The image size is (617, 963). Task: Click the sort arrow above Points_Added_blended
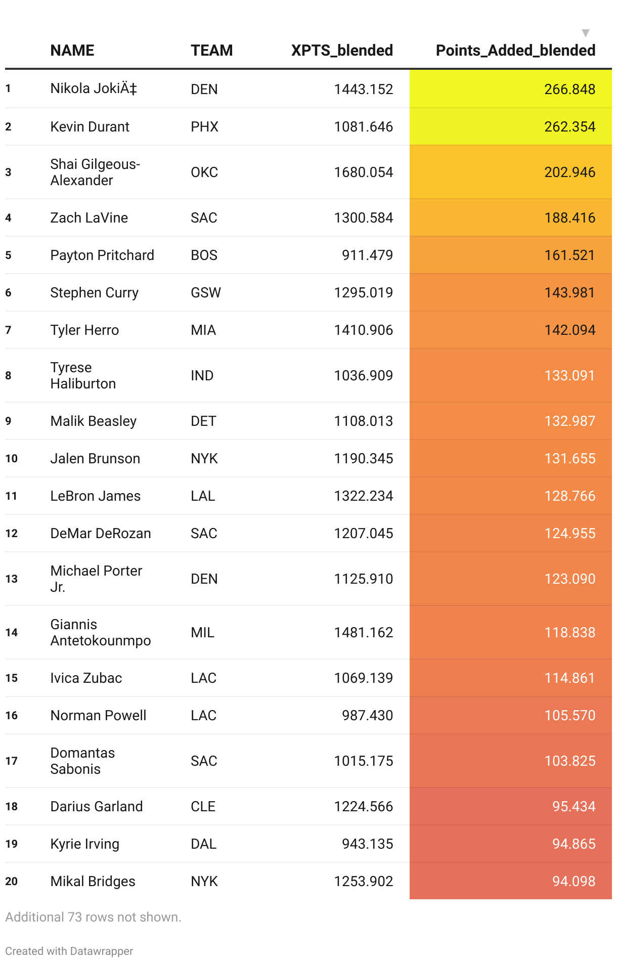(x=585, y=33)
